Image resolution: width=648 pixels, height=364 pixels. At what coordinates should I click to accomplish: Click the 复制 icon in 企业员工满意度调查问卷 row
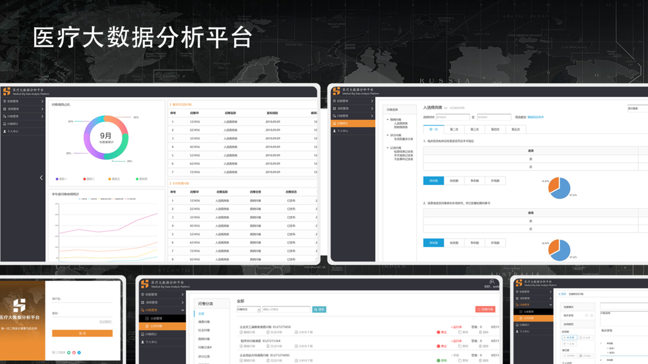(x=460, y=332)
